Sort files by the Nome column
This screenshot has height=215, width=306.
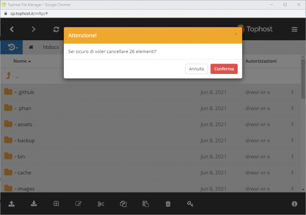click(22, 61)
